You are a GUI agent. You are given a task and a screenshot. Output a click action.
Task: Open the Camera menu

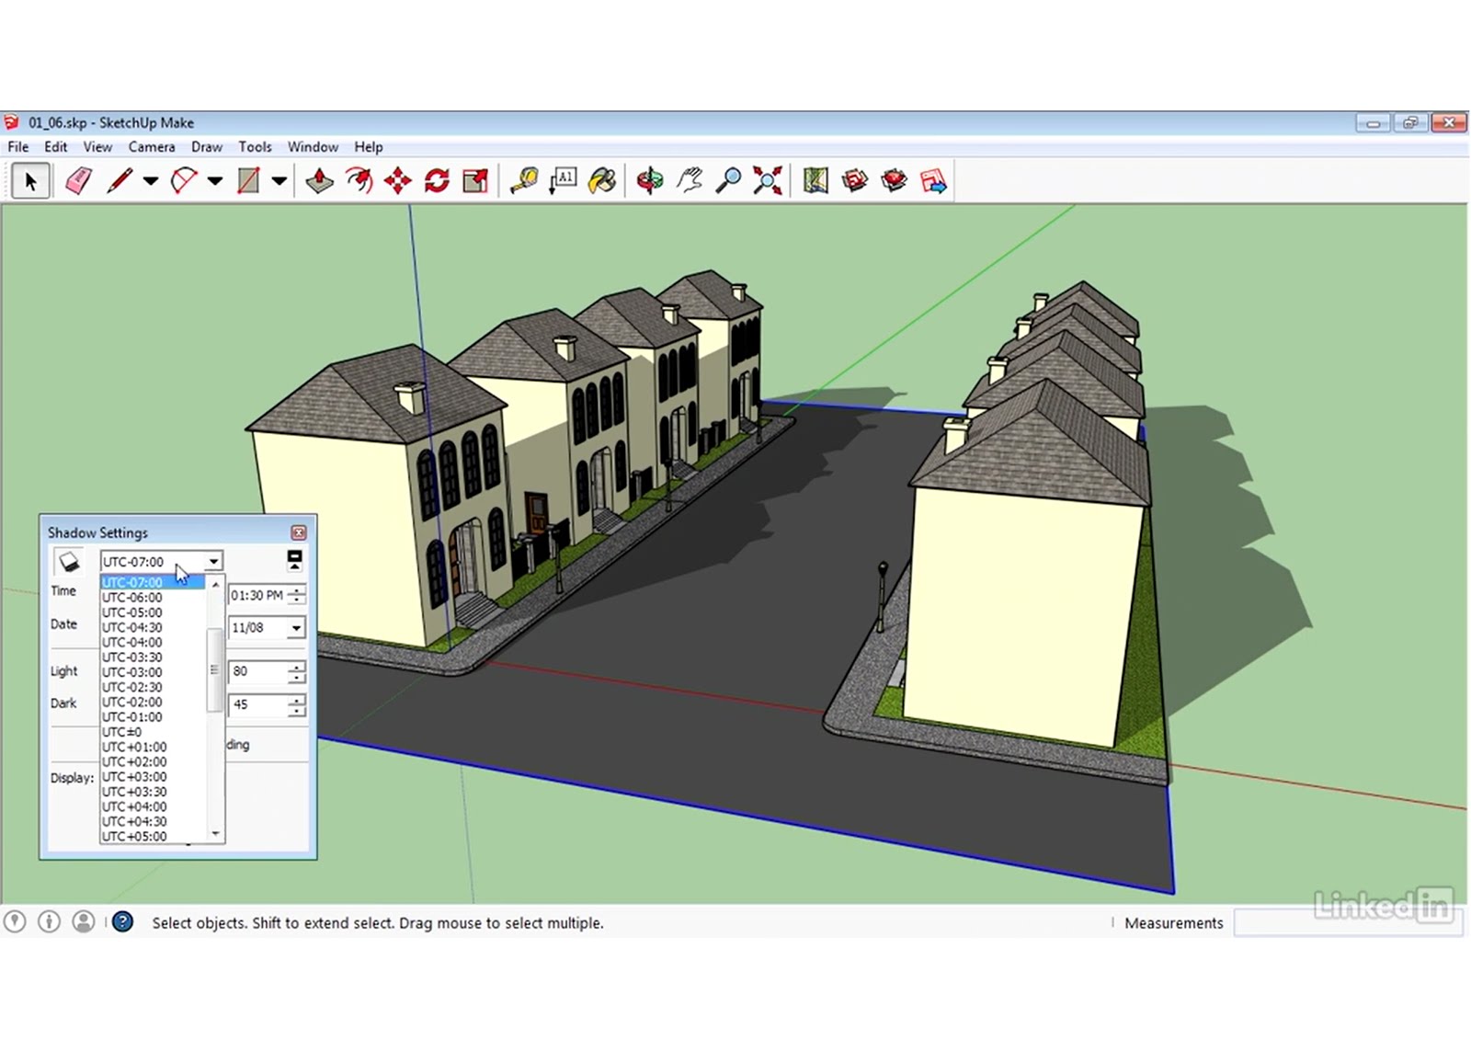click(152, 146)
